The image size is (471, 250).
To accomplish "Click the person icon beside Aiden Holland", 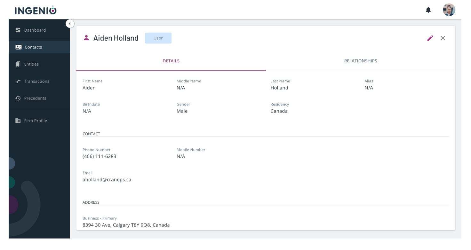I will pos(86,38).
